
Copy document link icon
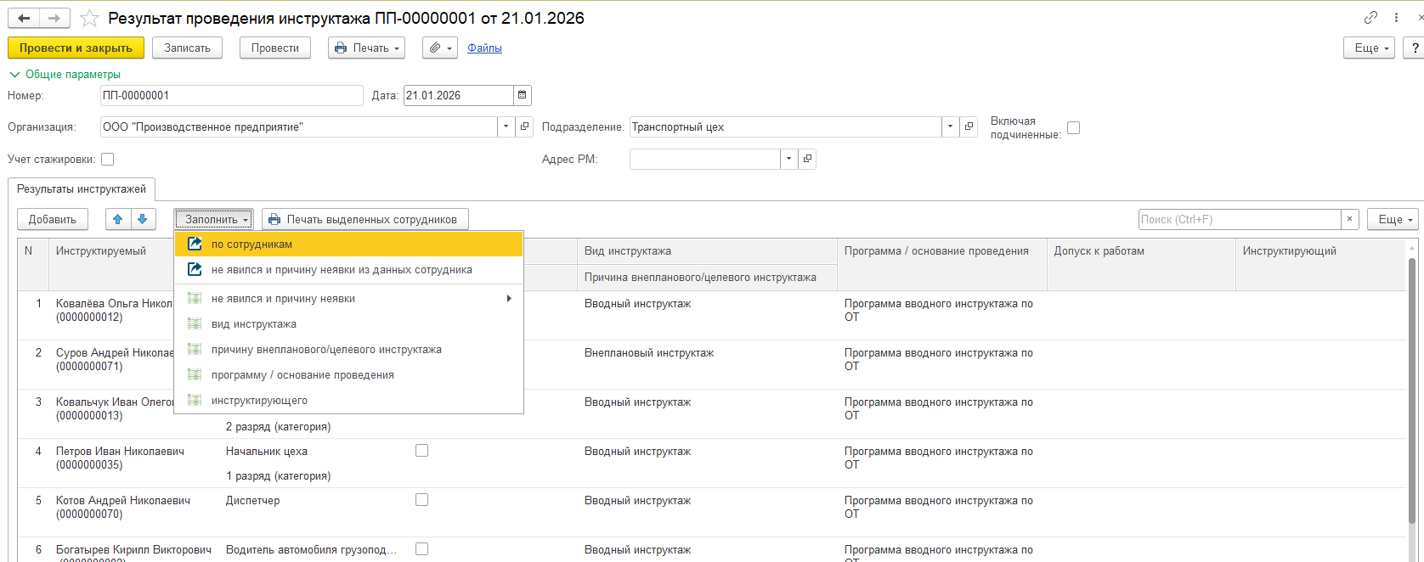(1370, 18)
